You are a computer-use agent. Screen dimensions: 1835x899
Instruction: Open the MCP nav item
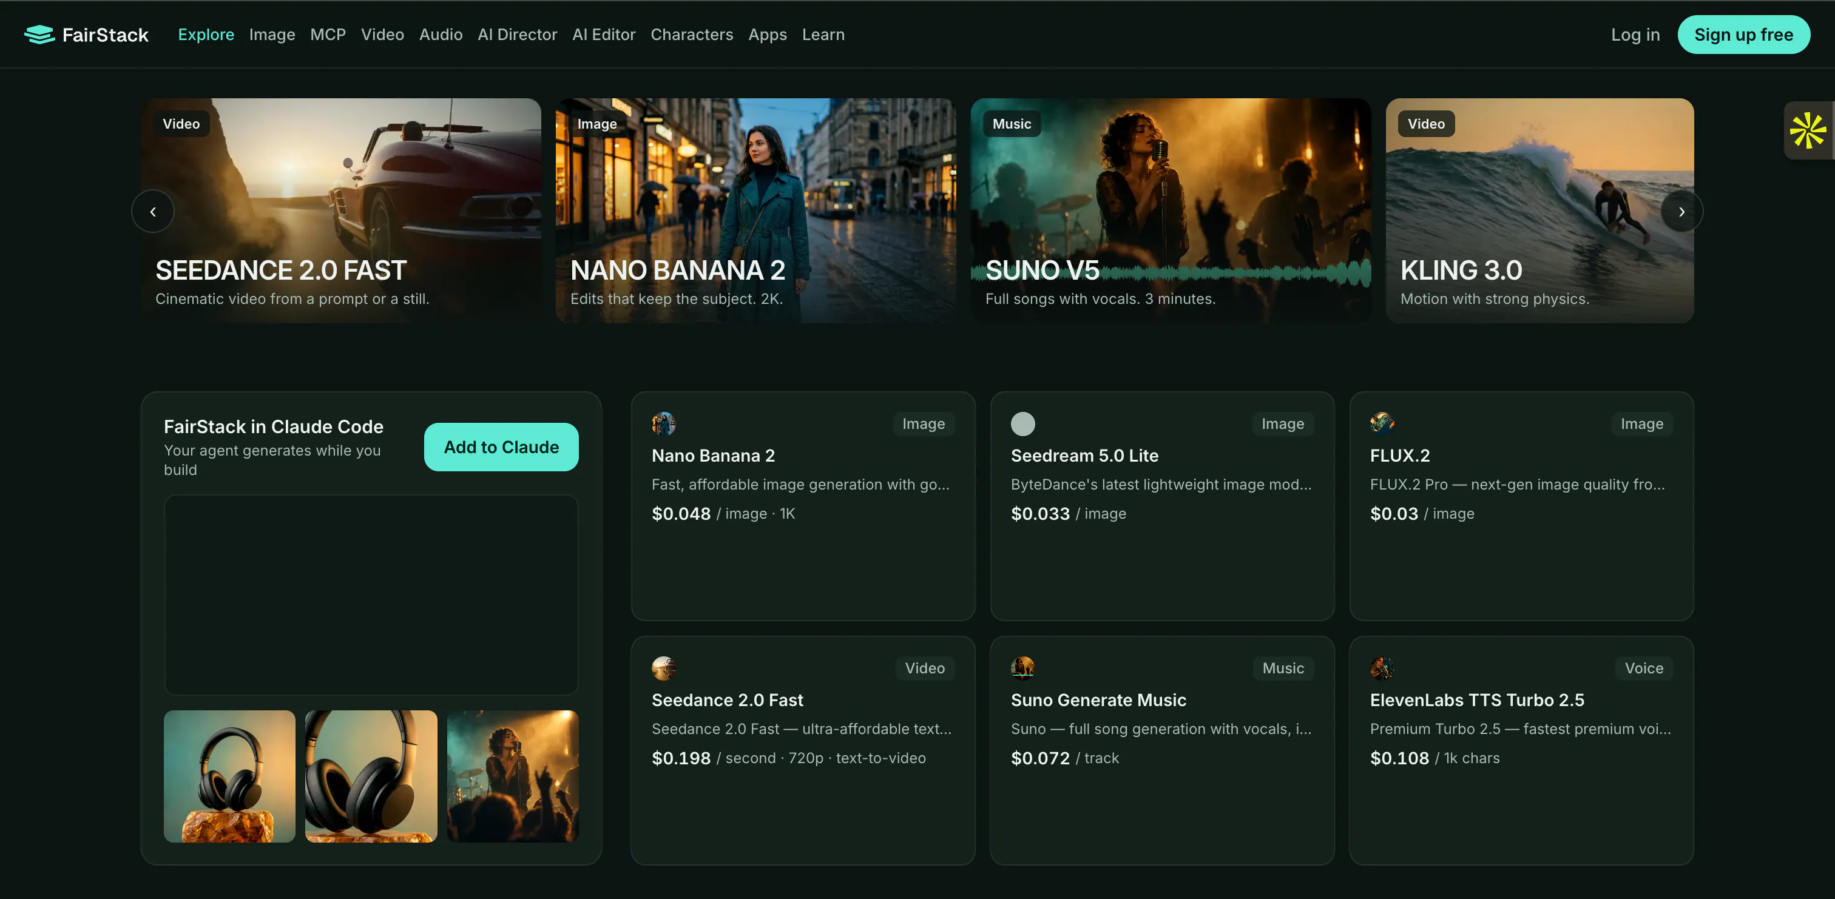pyautogui.click(x=328, y=34)
